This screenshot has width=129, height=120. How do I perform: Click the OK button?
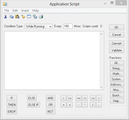point(117,27)
